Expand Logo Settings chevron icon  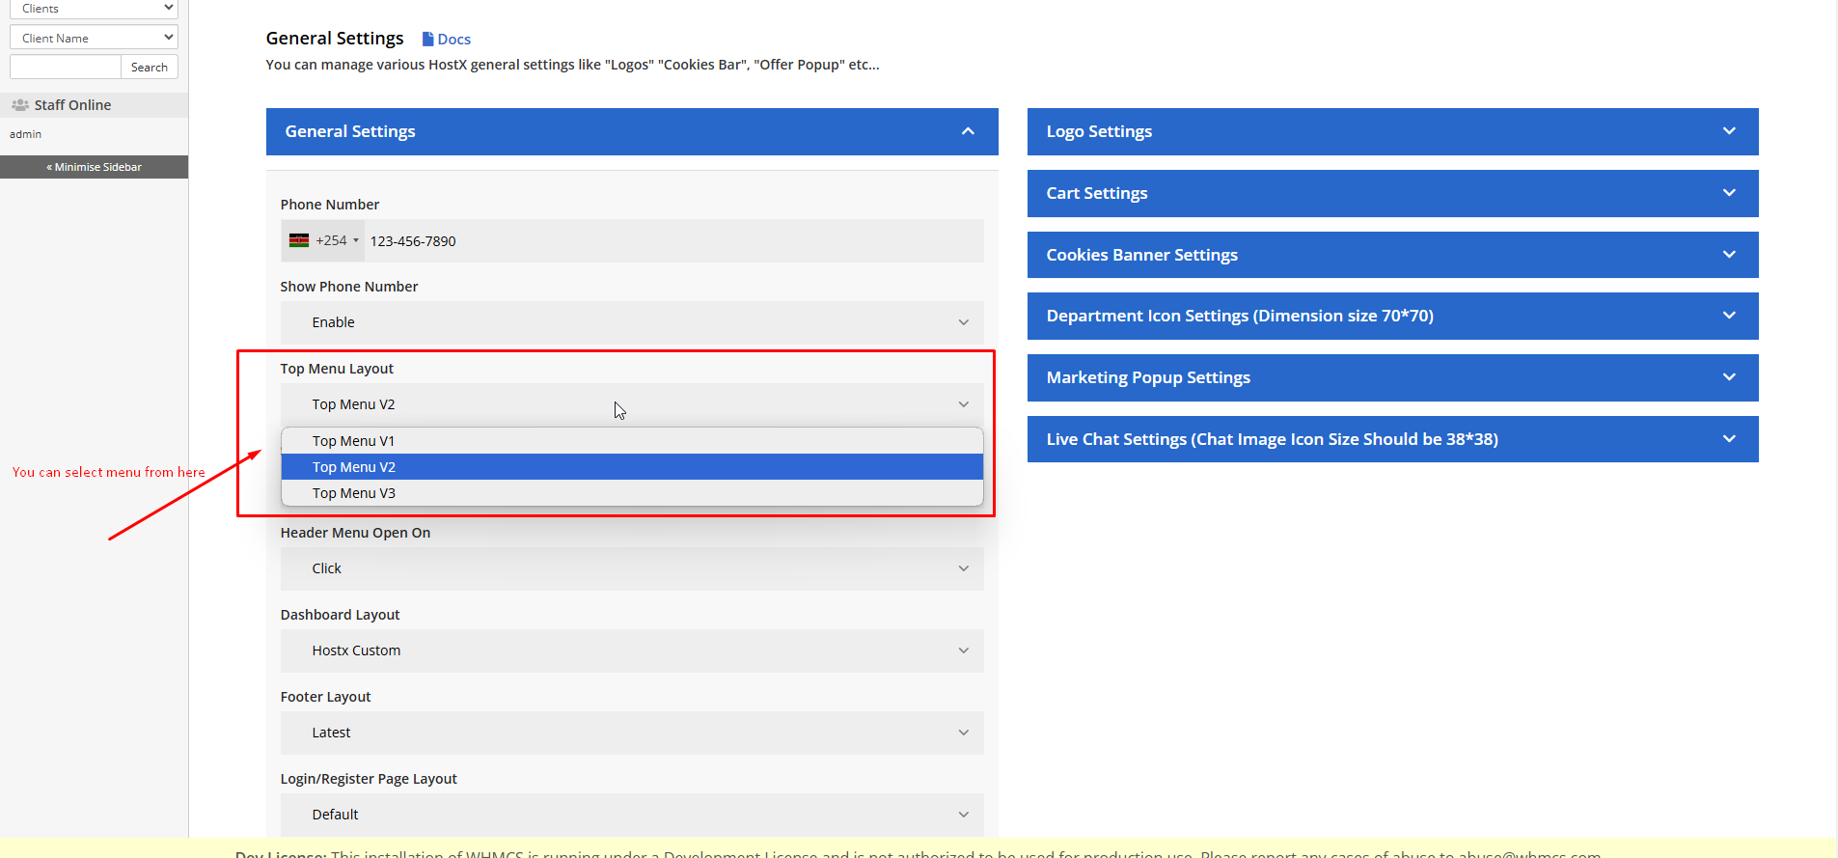coord(1728,131)
